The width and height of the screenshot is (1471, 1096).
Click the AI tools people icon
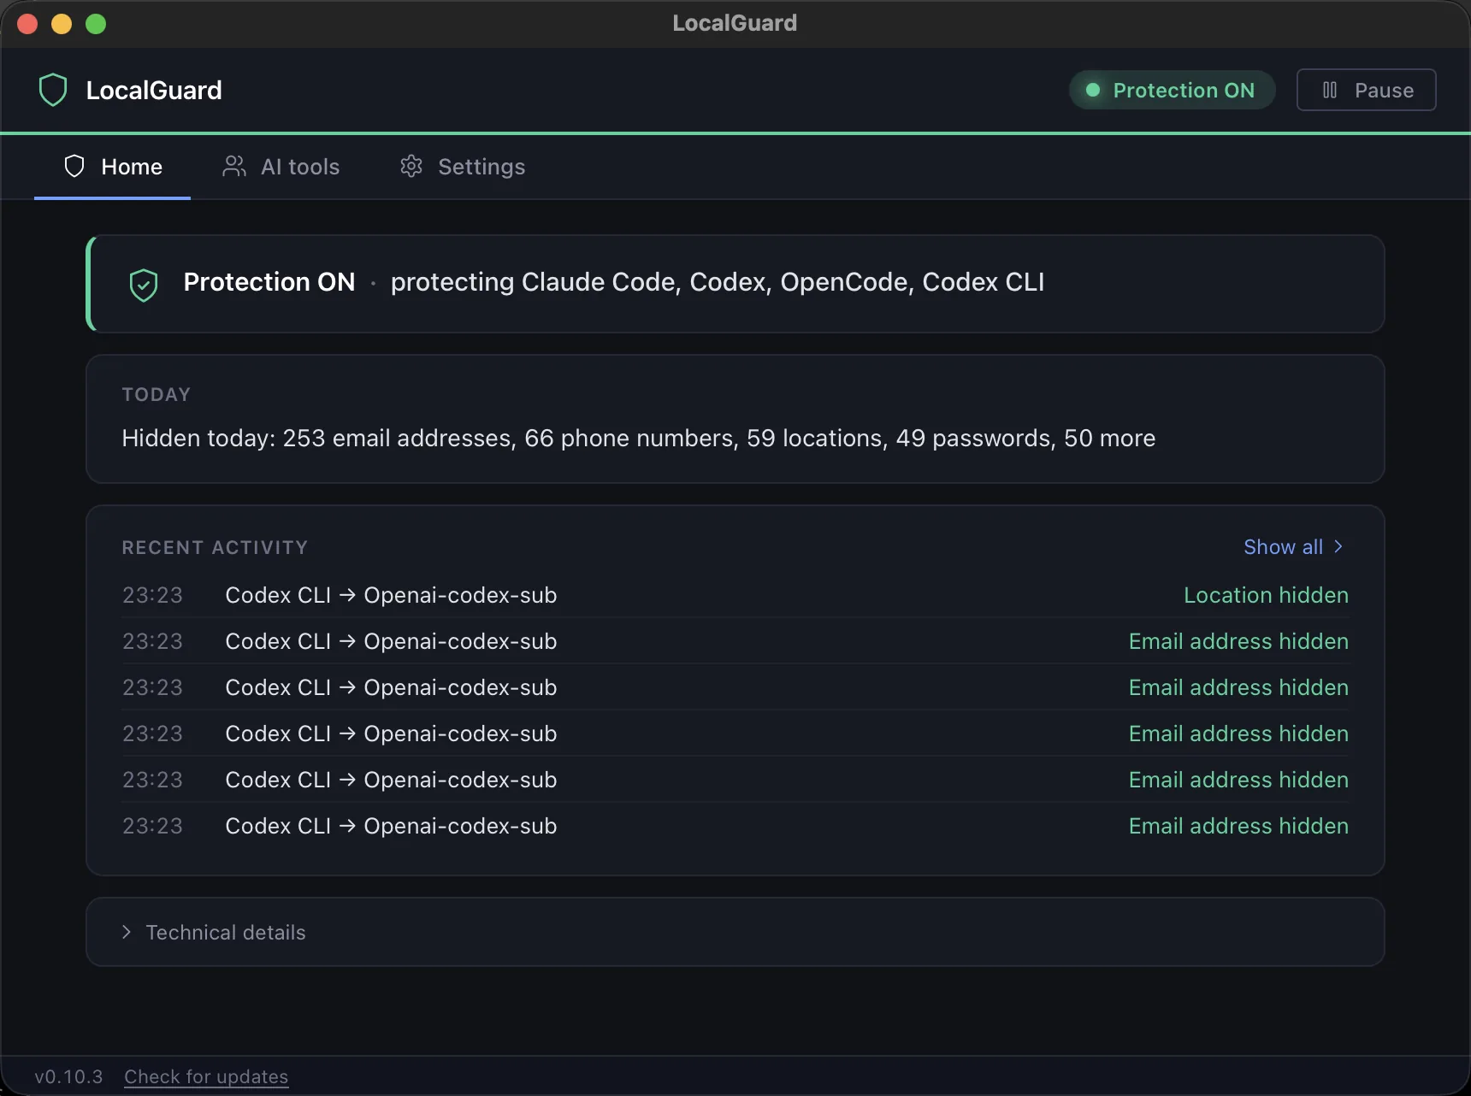(233, 166)
